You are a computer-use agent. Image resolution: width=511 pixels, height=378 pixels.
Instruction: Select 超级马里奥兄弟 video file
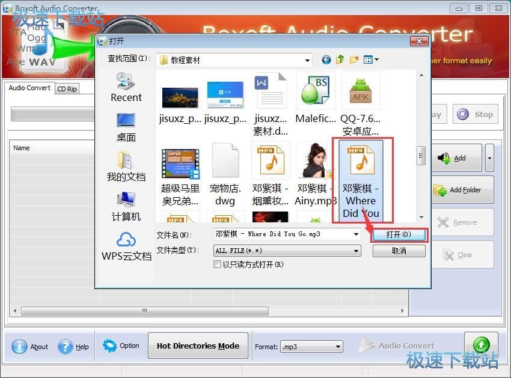(180, 178)
